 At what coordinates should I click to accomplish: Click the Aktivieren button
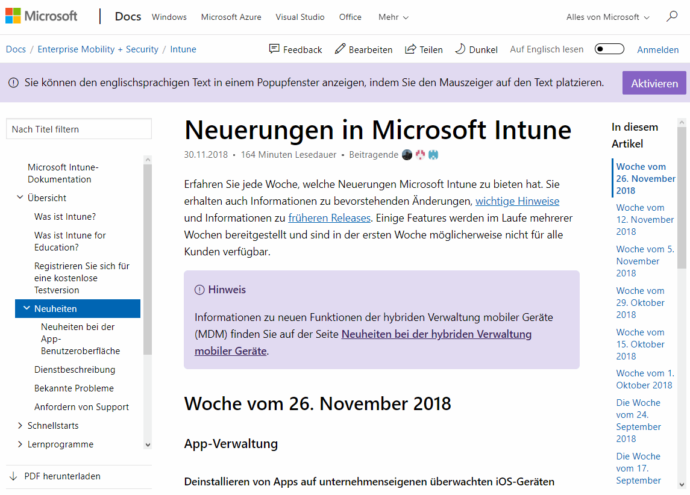[x=654, y=82]
